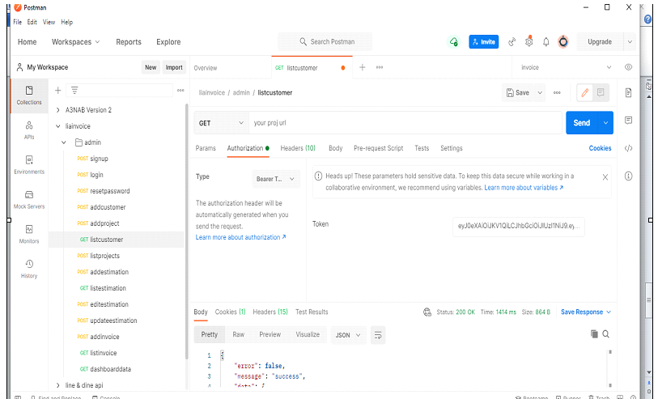Image resolution: width=658 pixels, height=399 pixels.
Task: Click the network globe icon by Status
Action: click(427, 312)
